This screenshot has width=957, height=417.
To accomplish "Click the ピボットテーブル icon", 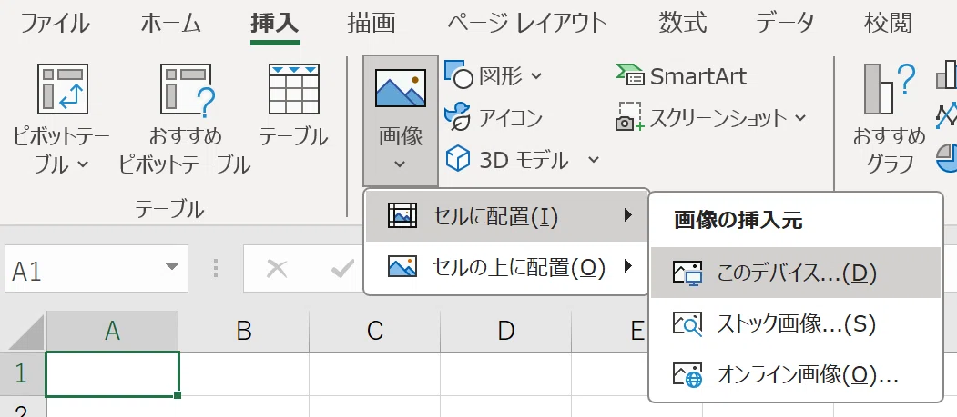I will tap(63, 89).
